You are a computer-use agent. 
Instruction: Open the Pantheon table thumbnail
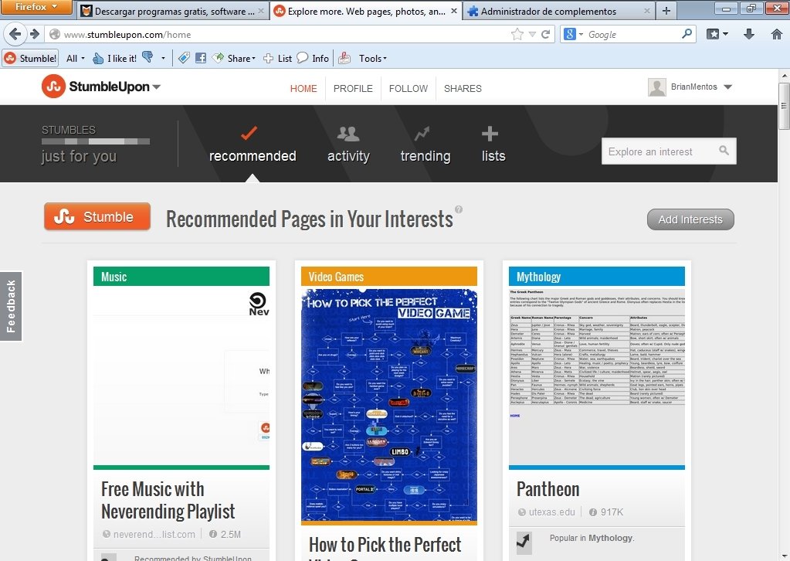[596, 376]
